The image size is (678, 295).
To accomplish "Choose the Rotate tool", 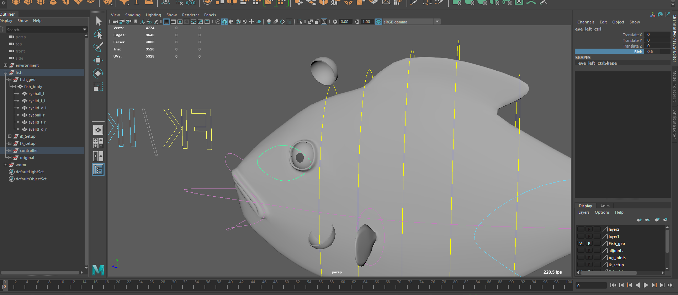I will coord(98,73).
